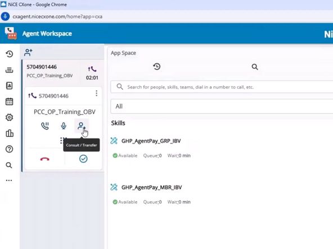The image size is (333, 249).
Task: Toggle mute microphone for the call
Action: (x=64, y=126)
